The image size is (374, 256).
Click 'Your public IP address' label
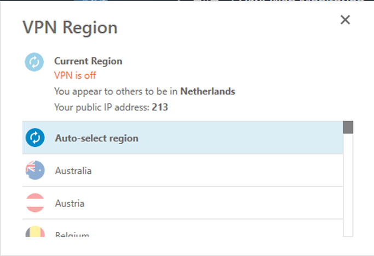coord(102,107)
